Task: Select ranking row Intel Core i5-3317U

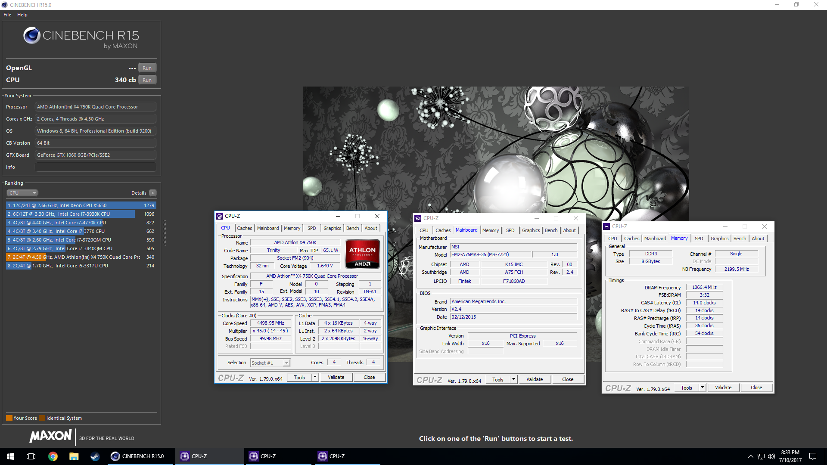Action: (x=81, y=266)
